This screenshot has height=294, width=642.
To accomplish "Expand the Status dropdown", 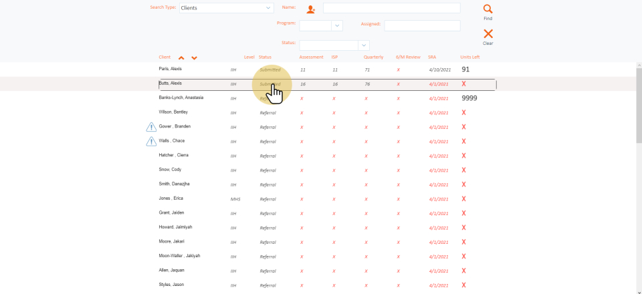I will 364,45.
